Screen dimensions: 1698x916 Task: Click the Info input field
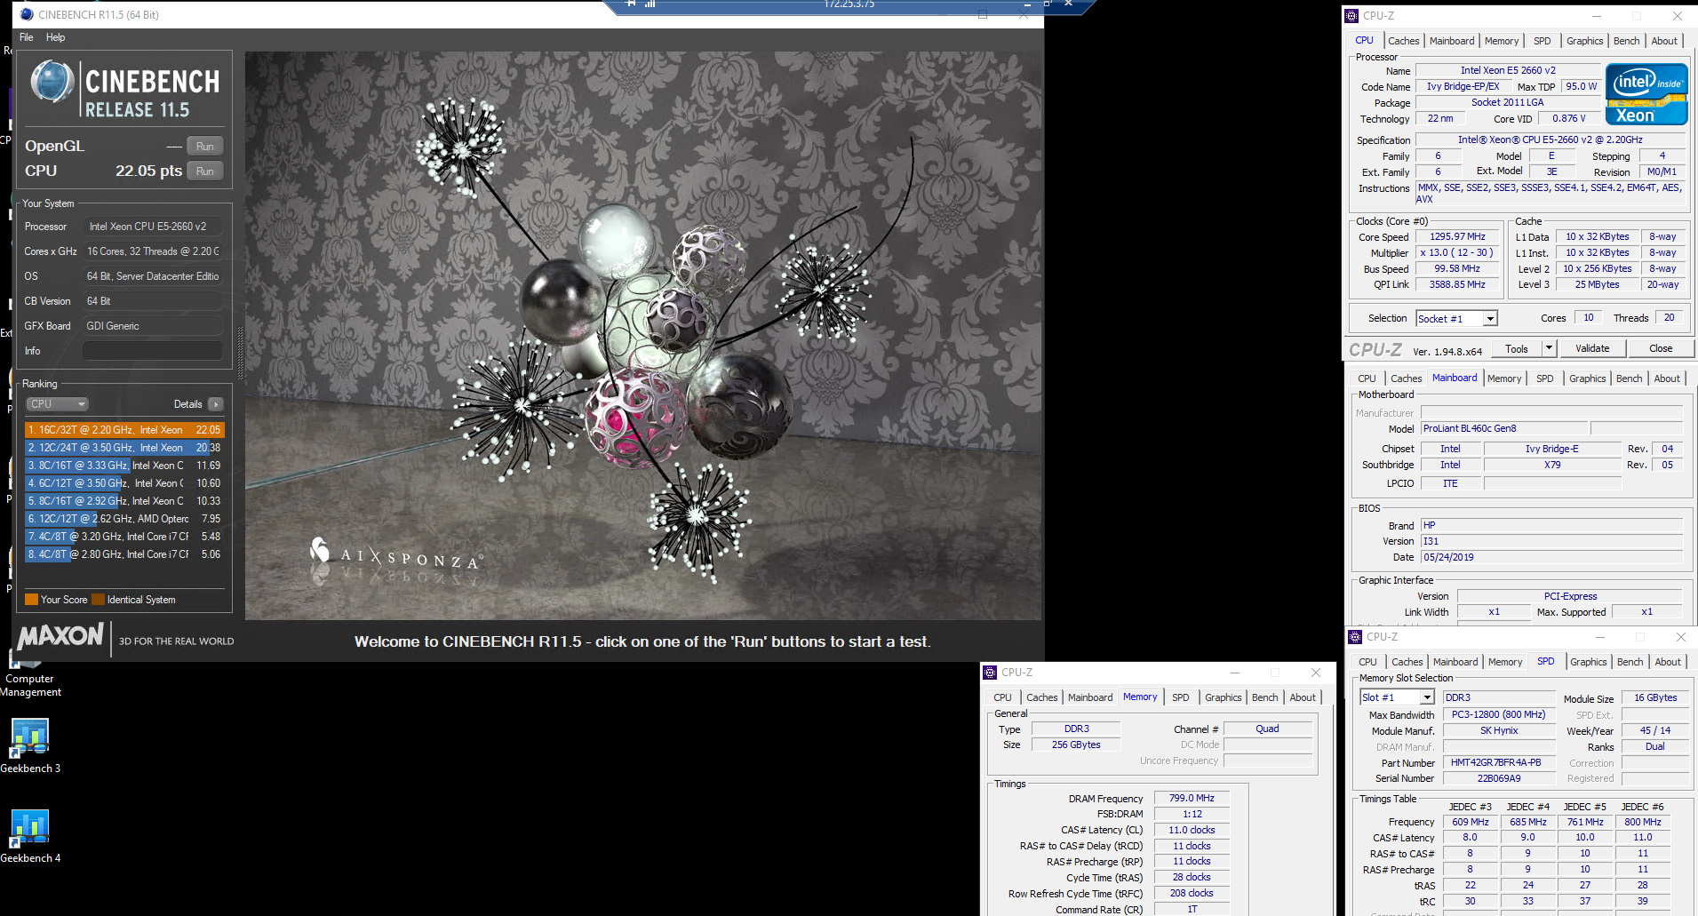tap(153, 351)
